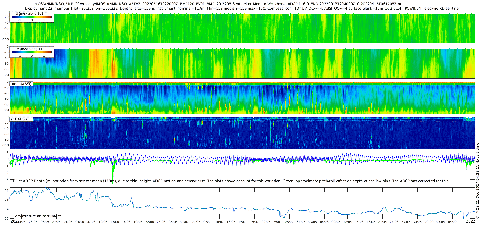This screenshot has height=226, width=480.
Task: Click the '10/07' date tick label
Action: click(x=219, y=222)
